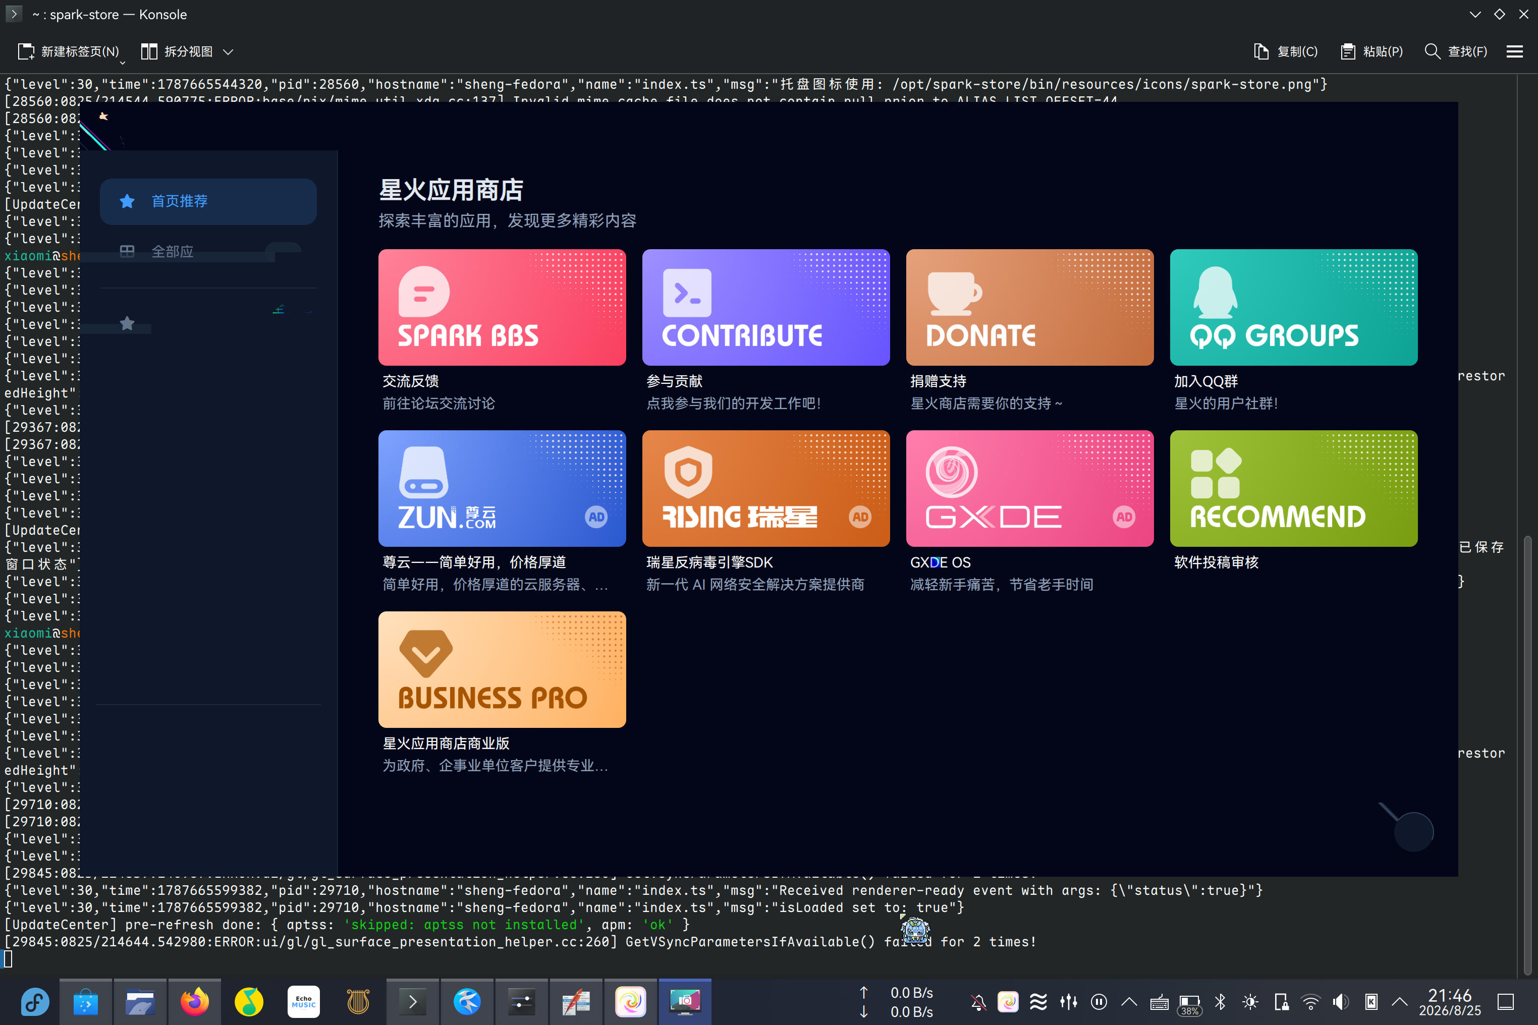Open the RECOMMEND 软件投稿审核 card

[1293, 501]
